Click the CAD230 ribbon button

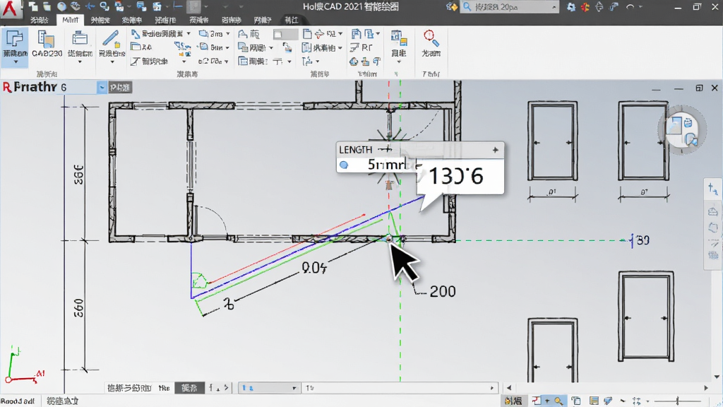point(47,45)
